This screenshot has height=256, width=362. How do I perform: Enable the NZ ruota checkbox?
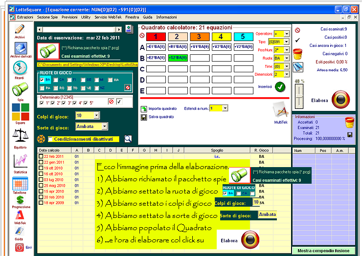97,88
